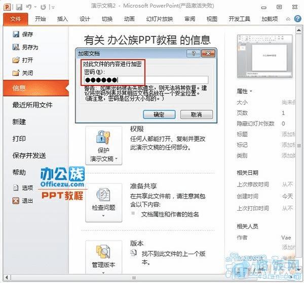Click the 打开 folder icon in backstage menu

(x=16, y=60)
